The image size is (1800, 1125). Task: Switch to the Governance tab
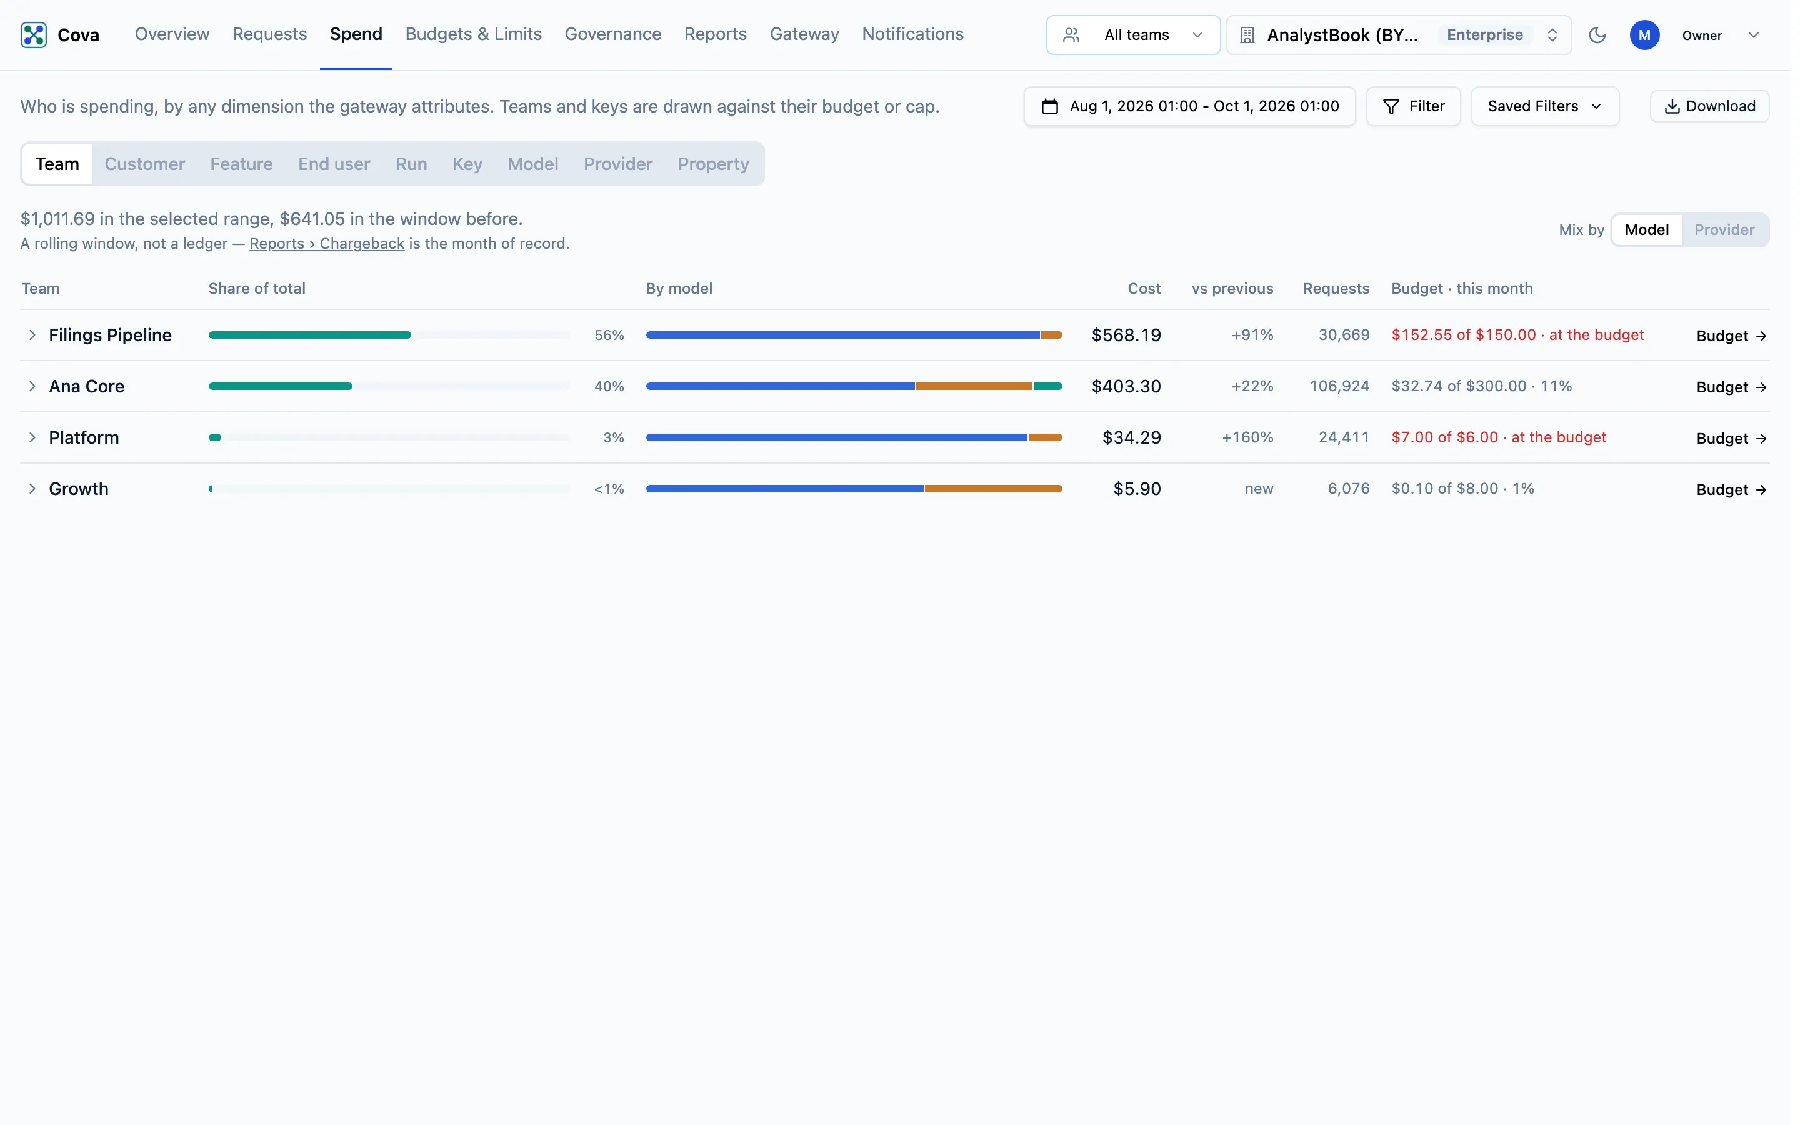tap(612, 34)
